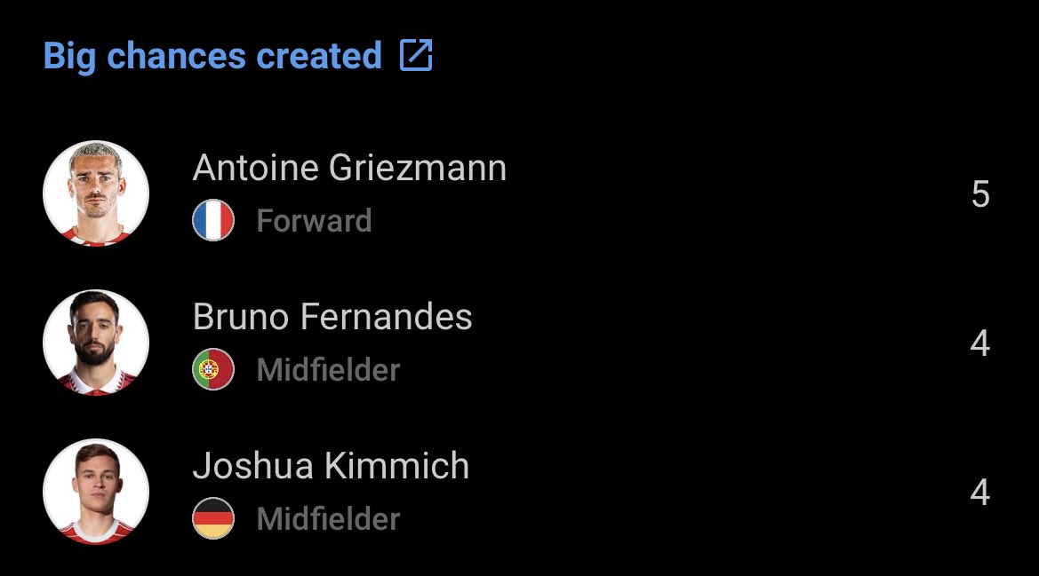This screenshot has height=576, width=1039.
Task: Click the word 'Big' in the heading
Action: coord(69,57)
